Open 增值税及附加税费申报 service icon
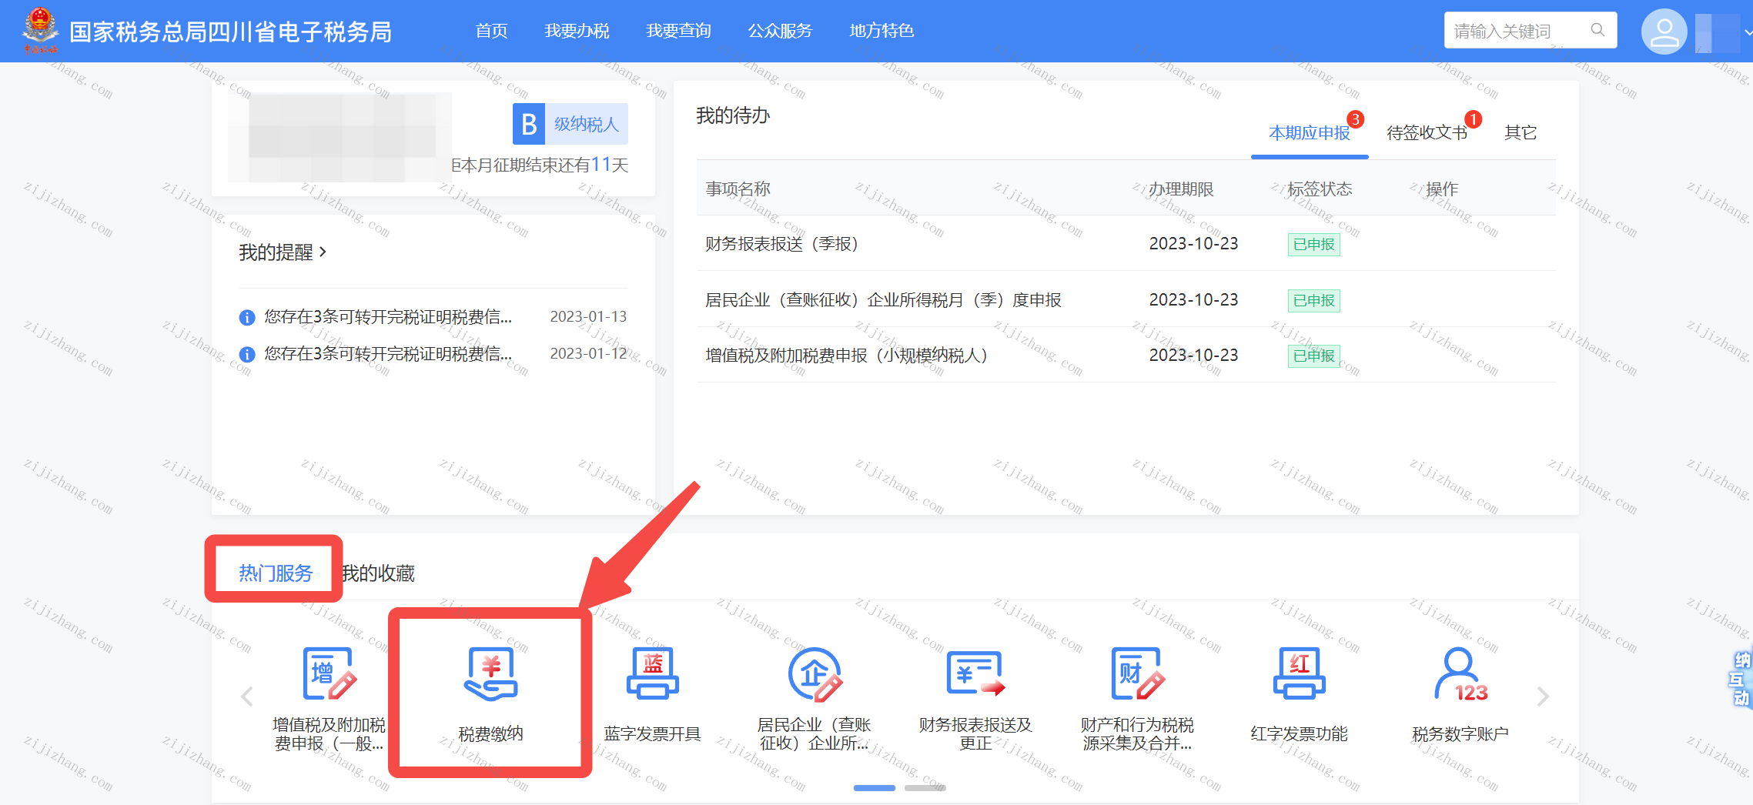The width and height of the screenshot is (1753, 805). [330, 674]
